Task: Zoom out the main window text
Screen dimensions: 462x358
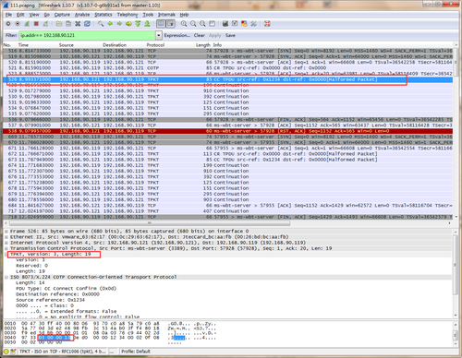Action: [x=193, y=24]
